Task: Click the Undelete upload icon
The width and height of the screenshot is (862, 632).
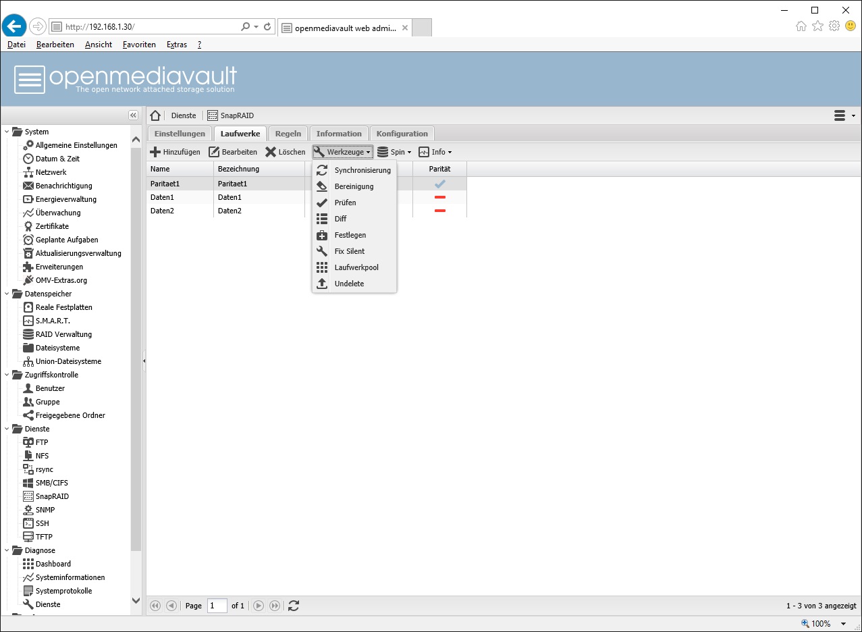Action: pos(322,284)
